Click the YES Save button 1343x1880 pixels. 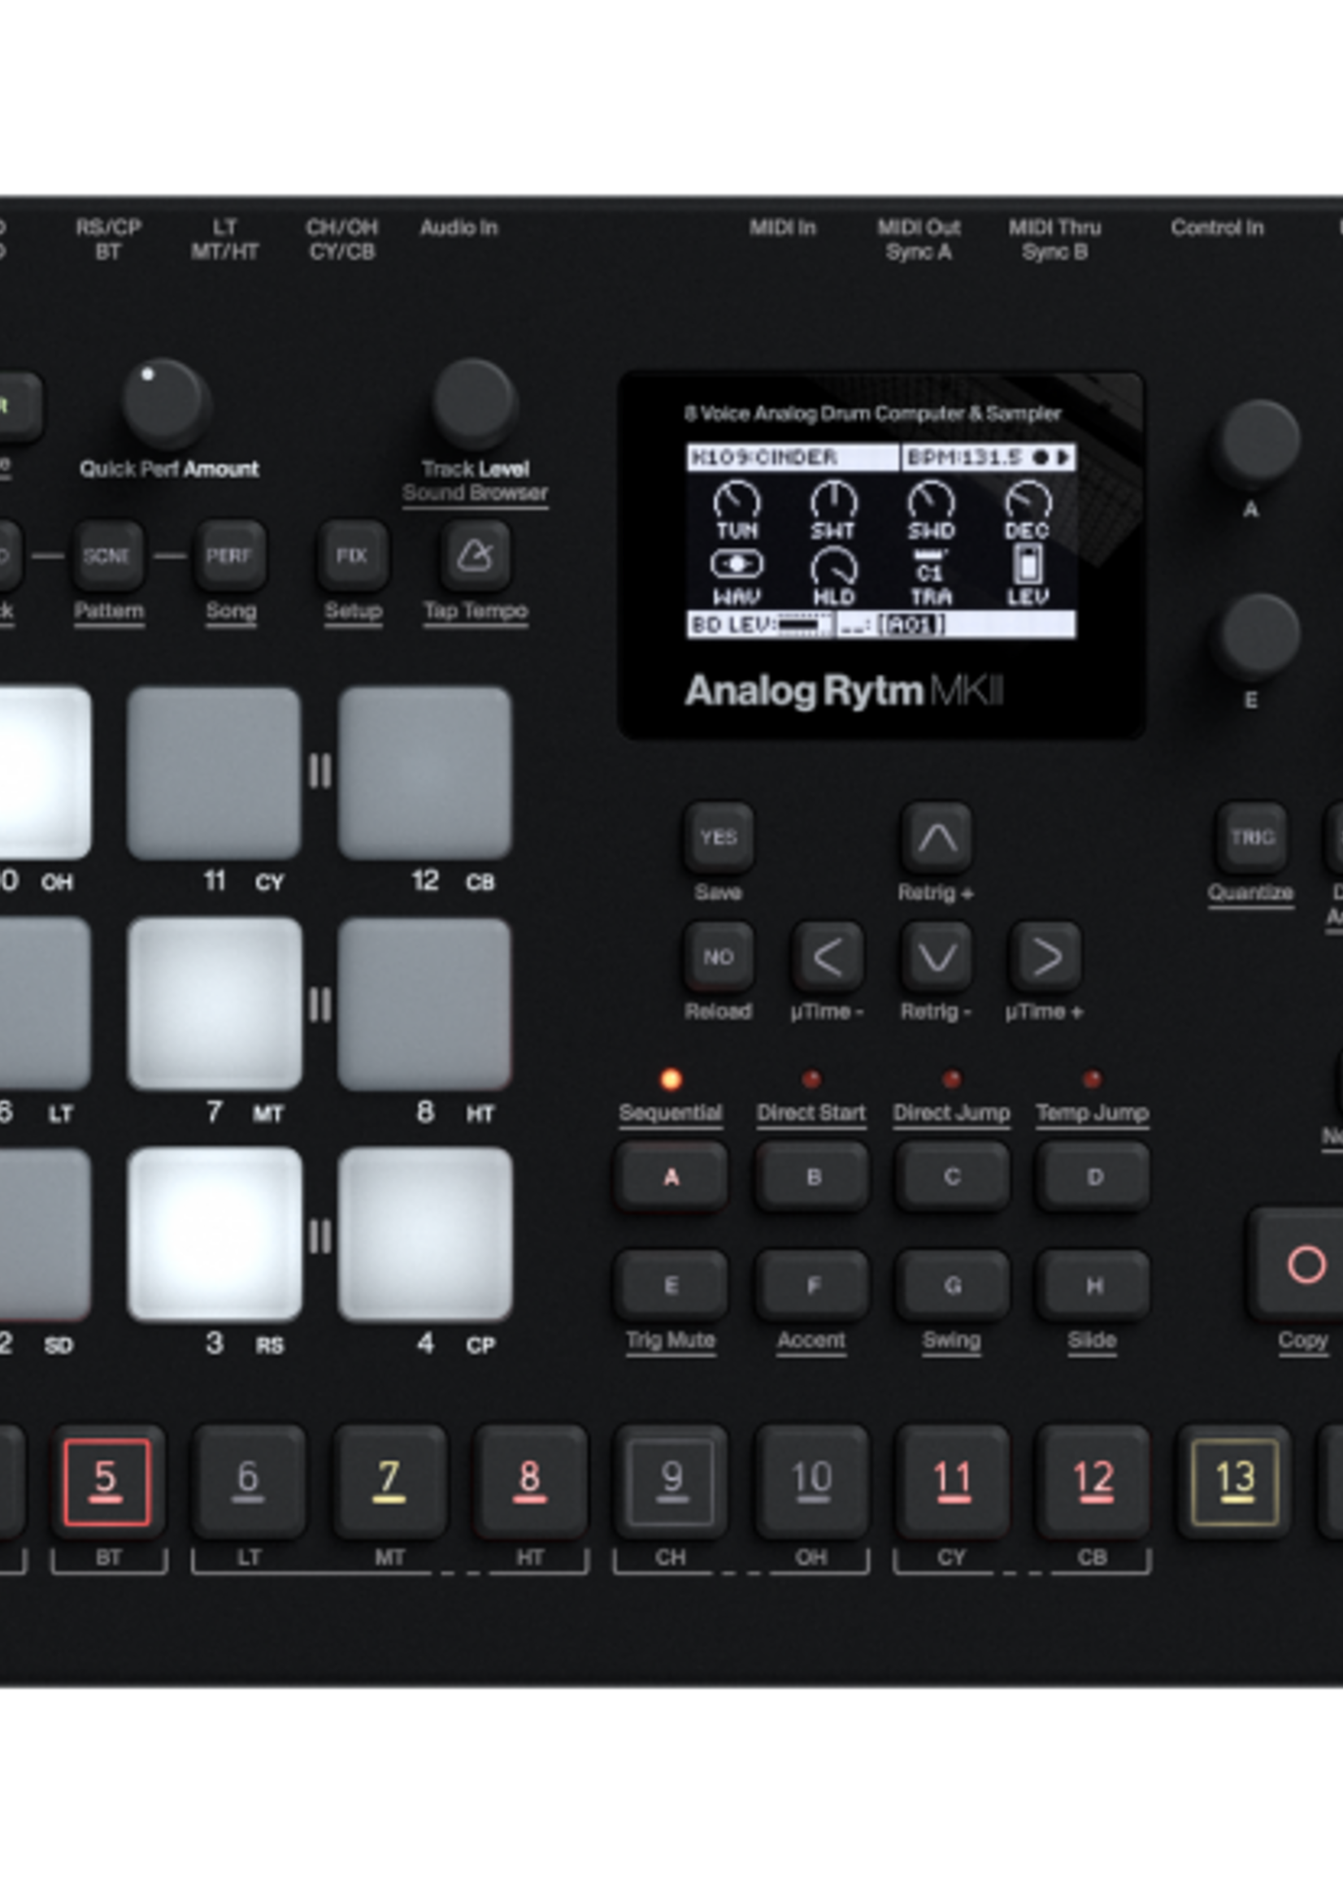click(718, 837)
